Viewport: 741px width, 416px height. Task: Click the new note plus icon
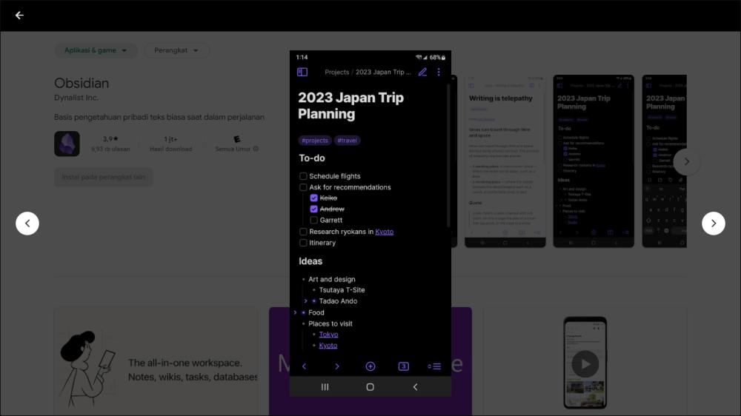[370, 366]
